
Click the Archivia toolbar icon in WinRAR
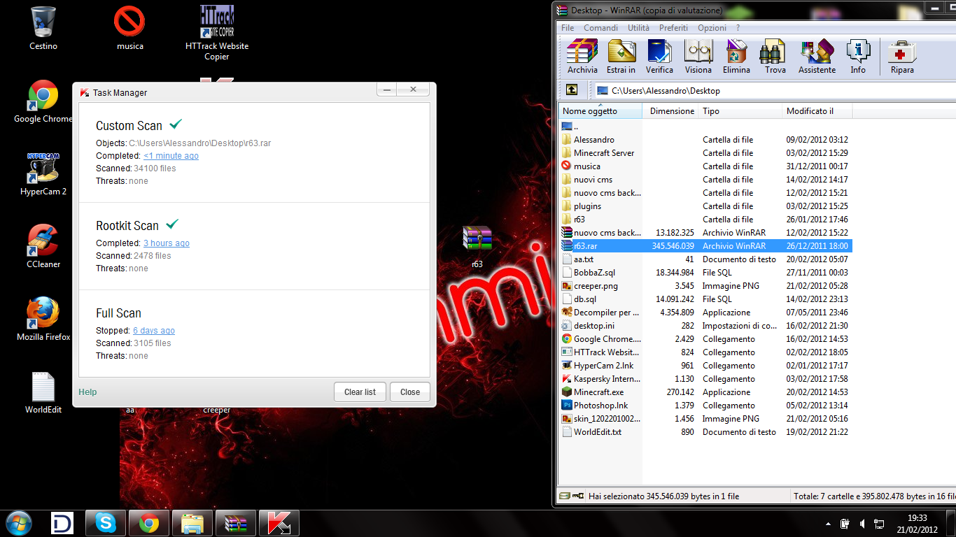[x=582, y=57]
